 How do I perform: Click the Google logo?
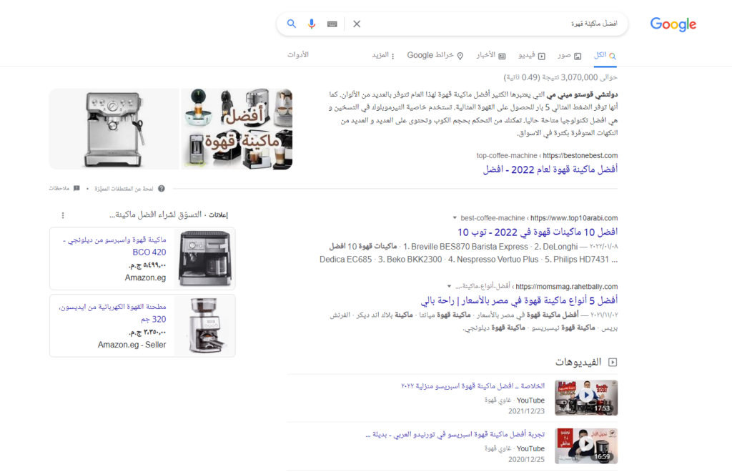(673, 24)
